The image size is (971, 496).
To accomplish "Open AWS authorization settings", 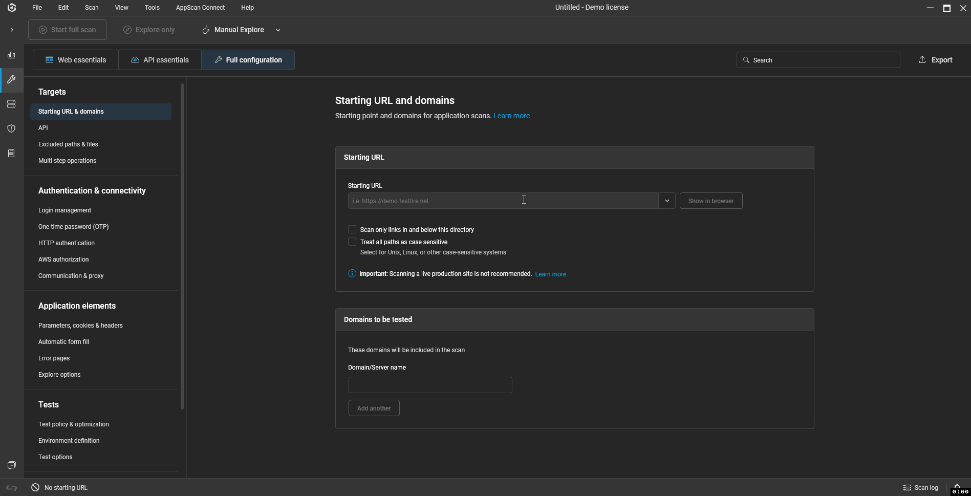I will pos(63,260).
